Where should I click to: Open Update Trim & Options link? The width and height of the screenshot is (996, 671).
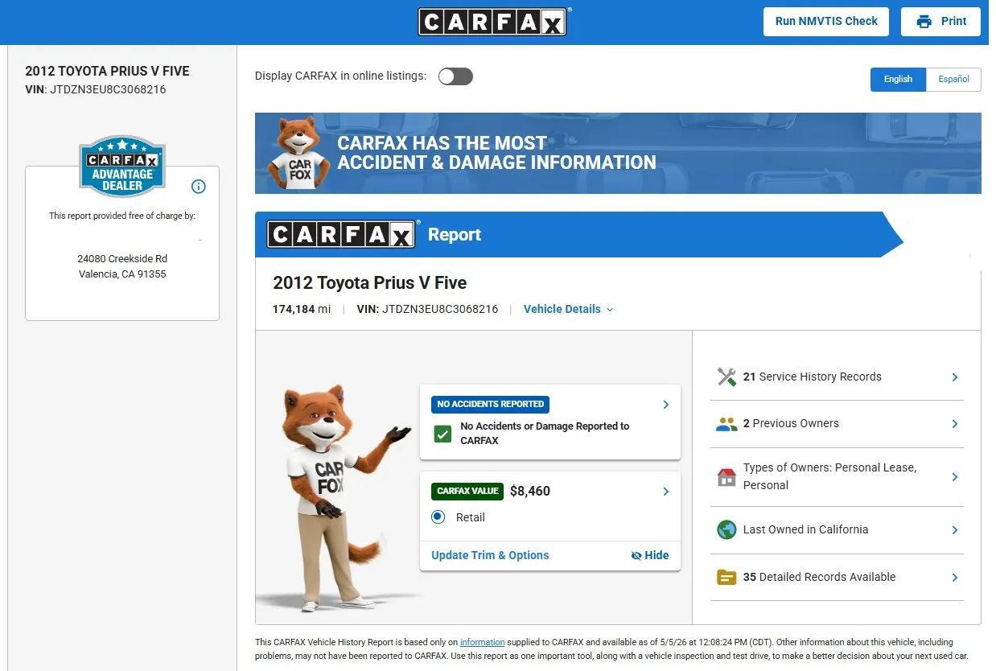tap(490, 555)
